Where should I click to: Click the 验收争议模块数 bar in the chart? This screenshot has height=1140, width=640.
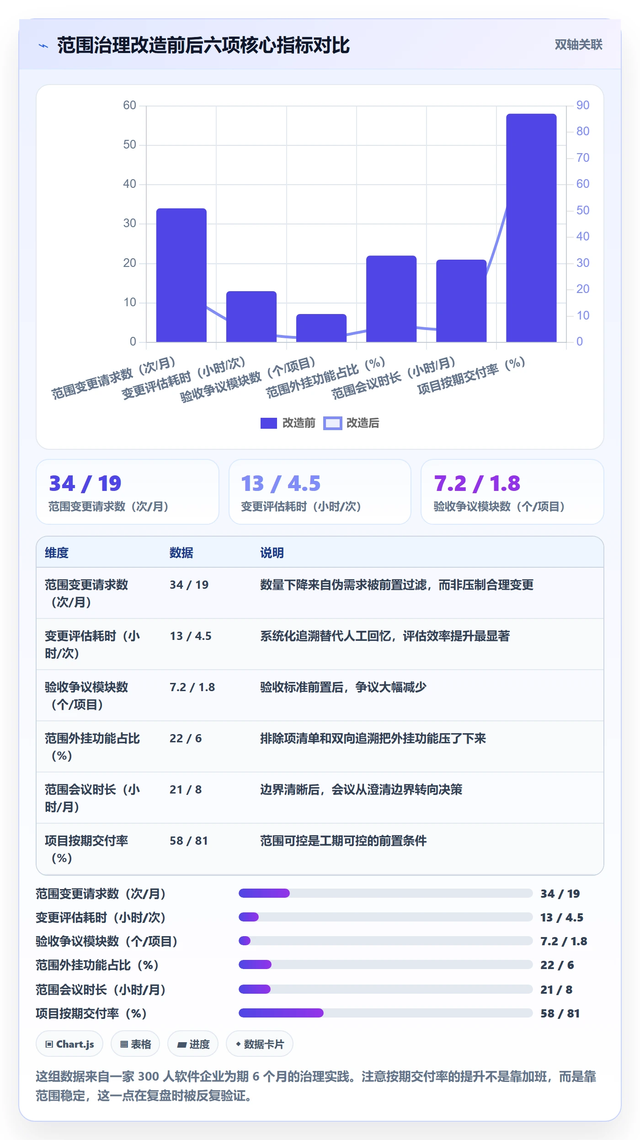(x=321, y=328)
